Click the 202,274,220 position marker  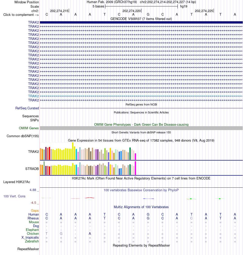132,11
